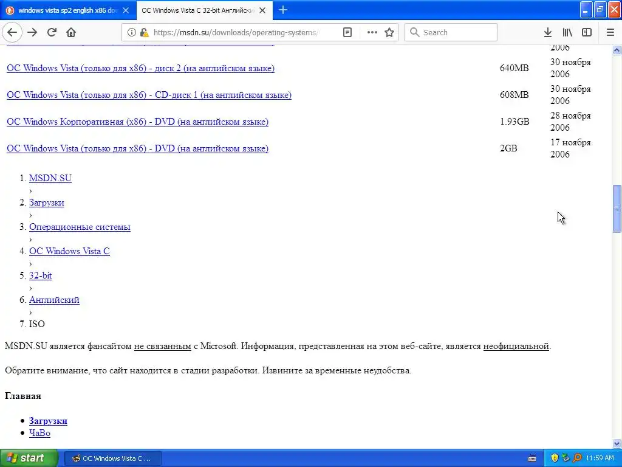Open Vista x86 DVD 2GB link
The width and height of the screenshot is (622, 467).
point(138,148)
